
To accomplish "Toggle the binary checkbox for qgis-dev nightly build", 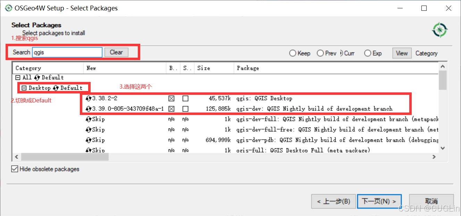I will click(x=171, y=109).
